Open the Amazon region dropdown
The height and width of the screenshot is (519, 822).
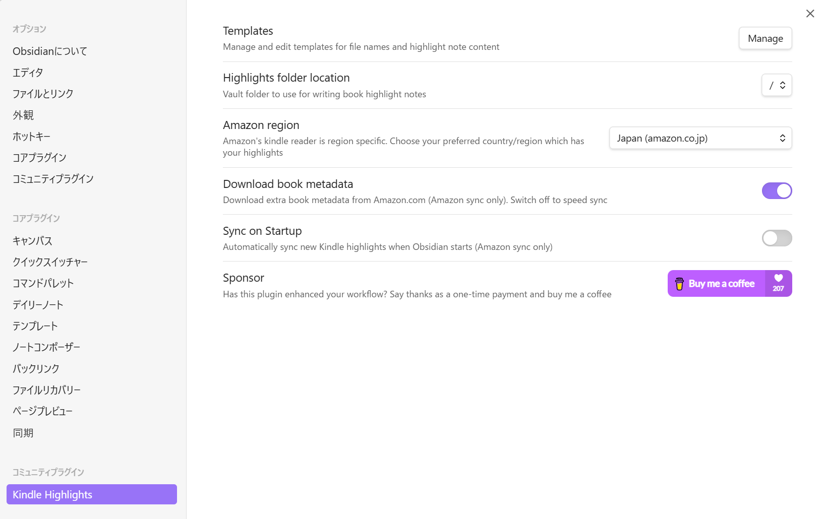pos(700,138)
